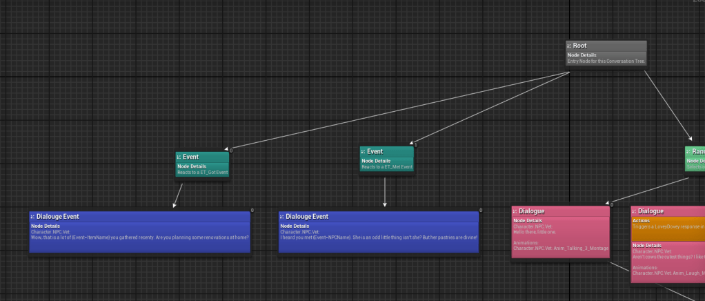Click the green Random node's icon
The image size is (705, 301).
688,151
